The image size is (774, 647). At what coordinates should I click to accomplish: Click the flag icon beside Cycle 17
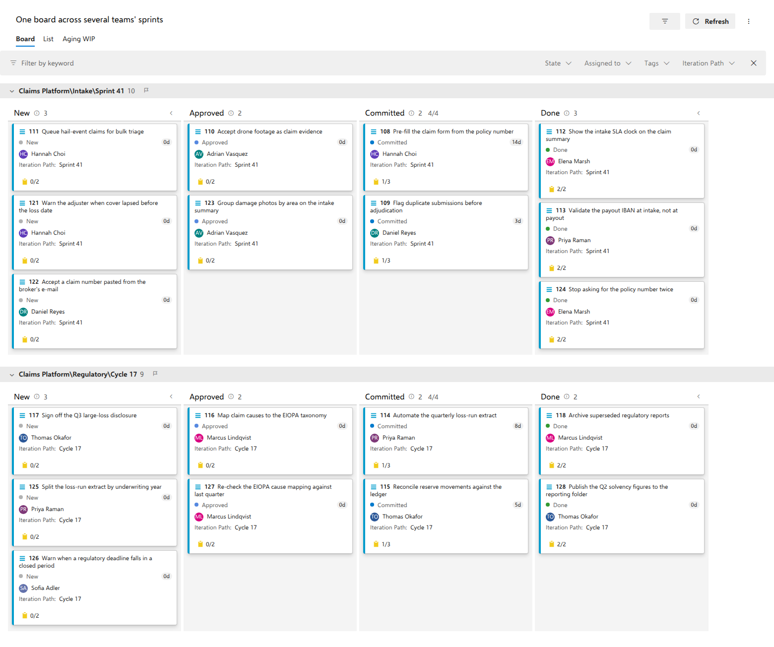click(155, 374)
